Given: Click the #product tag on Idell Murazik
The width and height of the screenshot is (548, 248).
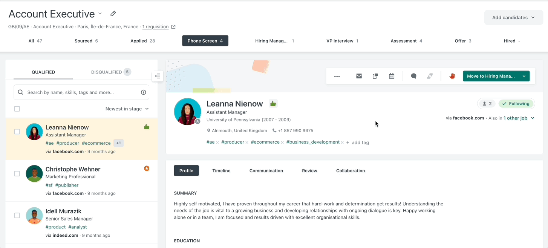Looking at the screenshot, I should pos(56,227).
